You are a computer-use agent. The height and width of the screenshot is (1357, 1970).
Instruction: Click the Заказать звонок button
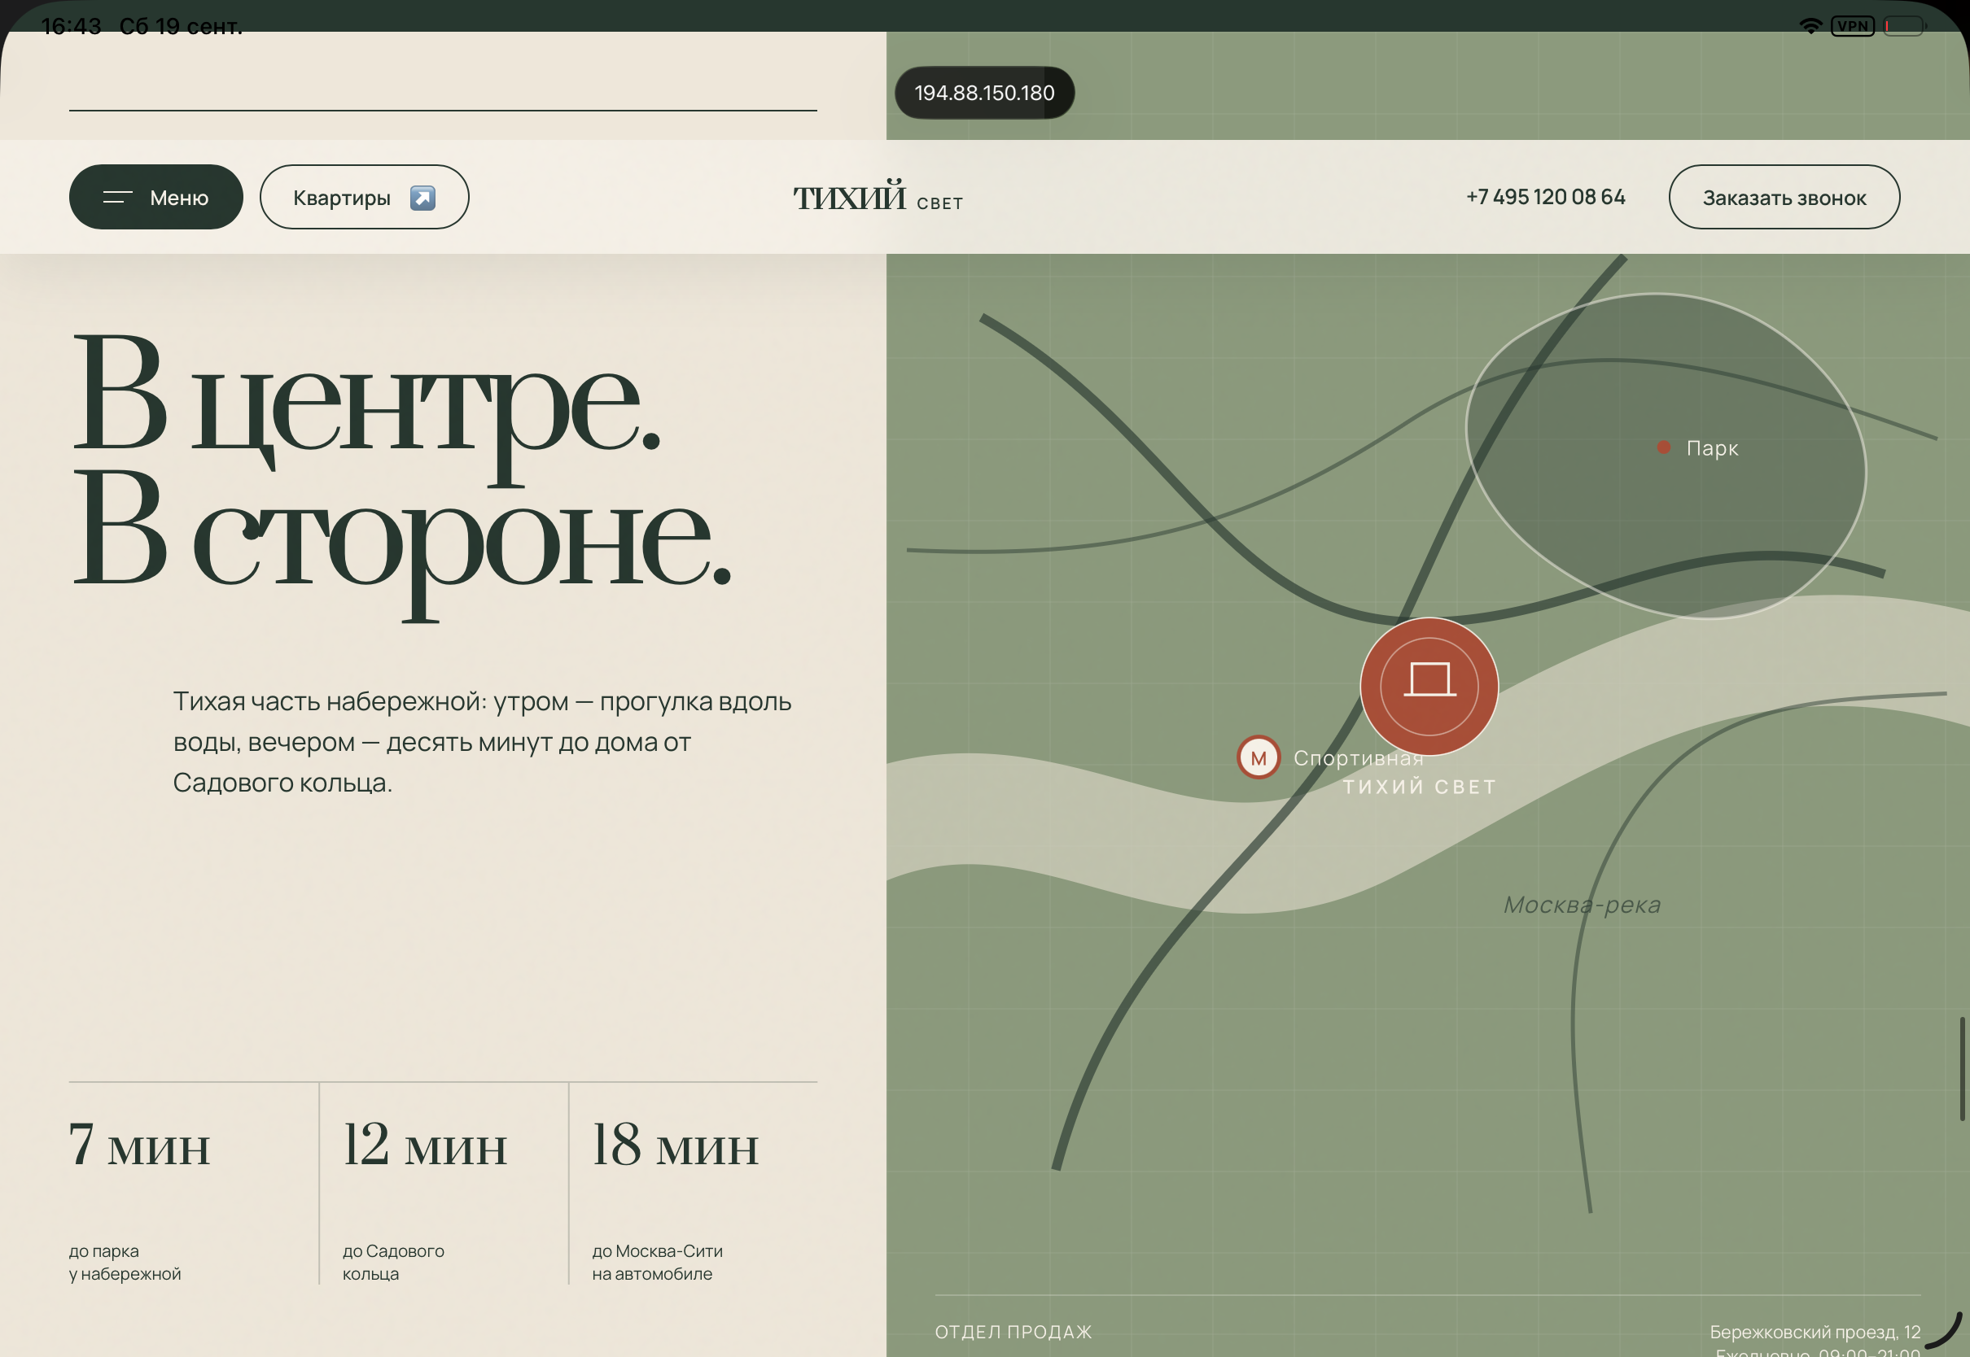1784,197
